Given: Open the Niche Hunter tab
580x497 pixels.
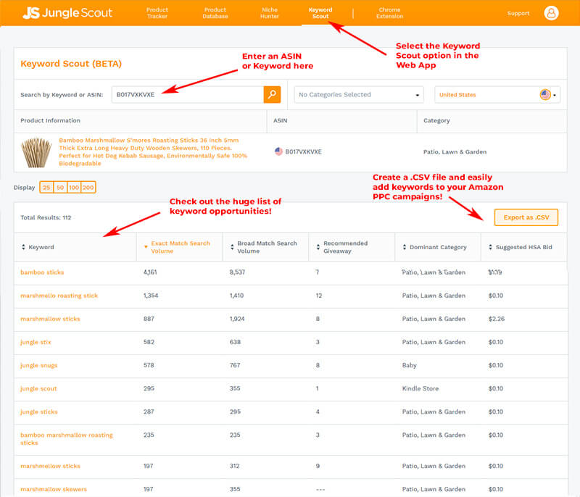Looking at the screenshot, I should pos(269,13).
